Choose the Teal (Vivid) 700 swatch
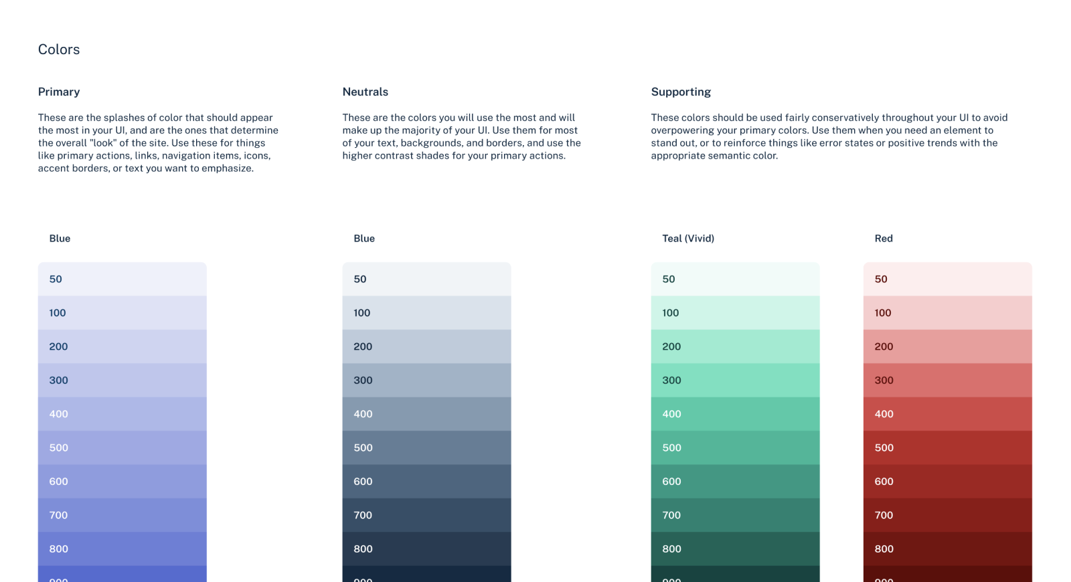Viewport: 1071px width, 582px height. pos(735,515)
